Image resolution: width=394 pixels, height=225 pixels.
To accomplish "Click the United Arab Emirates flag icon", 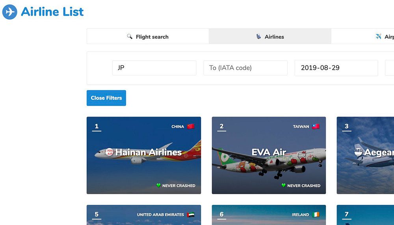I will click(191, 215).
